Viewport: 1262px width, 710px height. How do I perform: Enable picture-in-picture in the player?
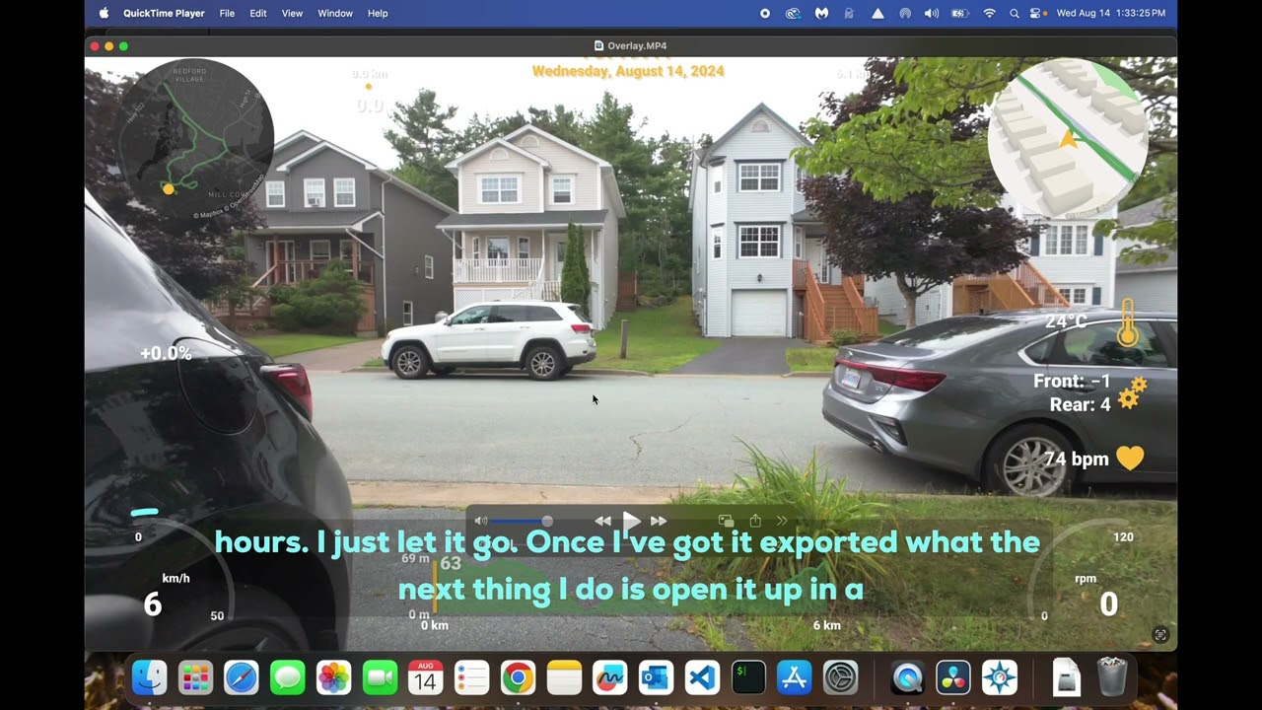click(726, 521)
